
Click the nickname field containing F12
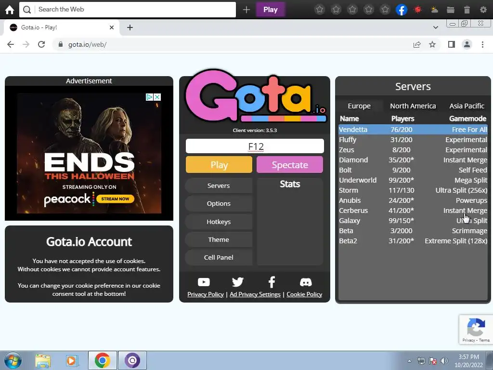pos(255,146)
